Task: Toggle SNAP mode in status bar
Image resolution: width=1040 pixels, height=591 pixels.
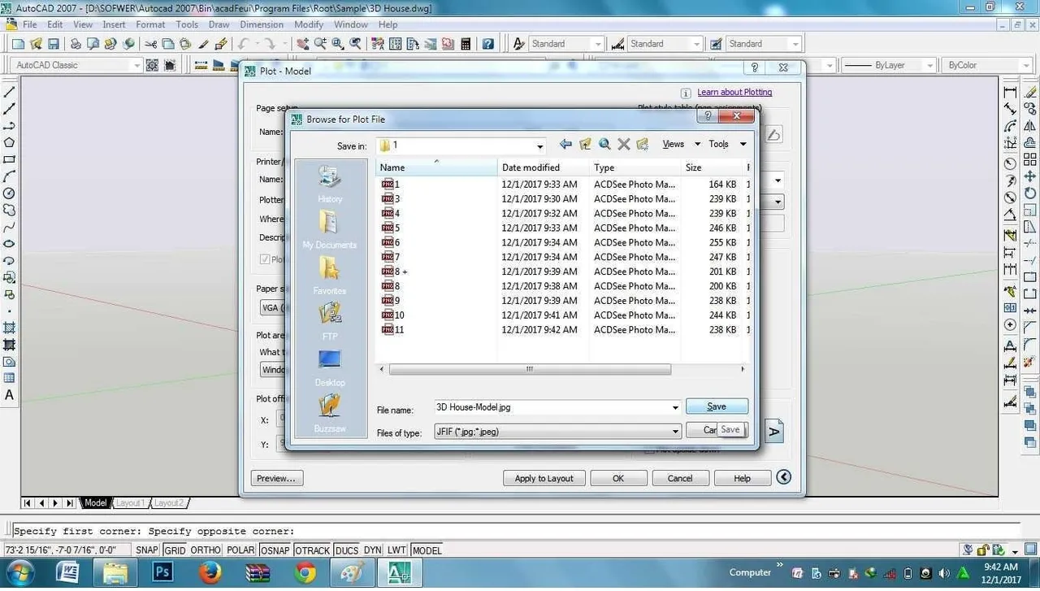Action: (147, 550)
